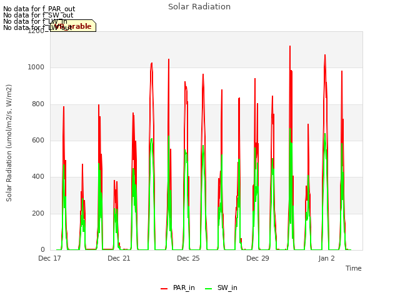Click 'No data for f_PAR_out' message

click(x=39, y=9)
